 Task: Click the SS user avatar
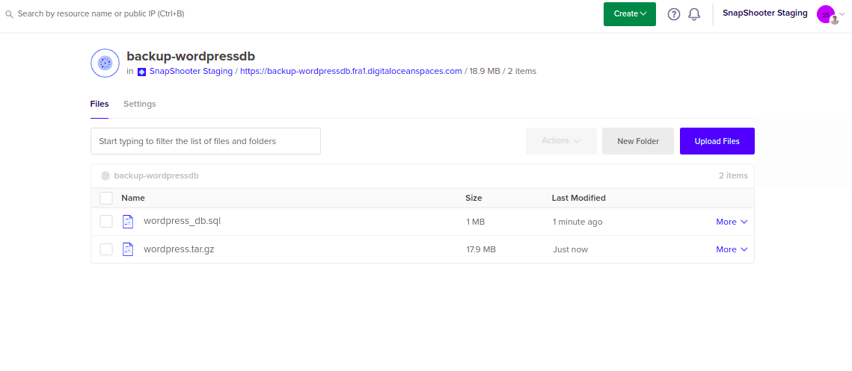(x=827, y=15)
